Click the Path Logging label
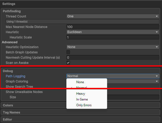 point(15,76)
